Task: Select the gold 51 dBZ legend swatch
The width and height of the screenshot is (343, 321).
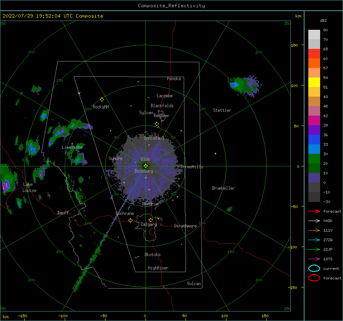Action: pyautogui.click(x=314, y=92)
